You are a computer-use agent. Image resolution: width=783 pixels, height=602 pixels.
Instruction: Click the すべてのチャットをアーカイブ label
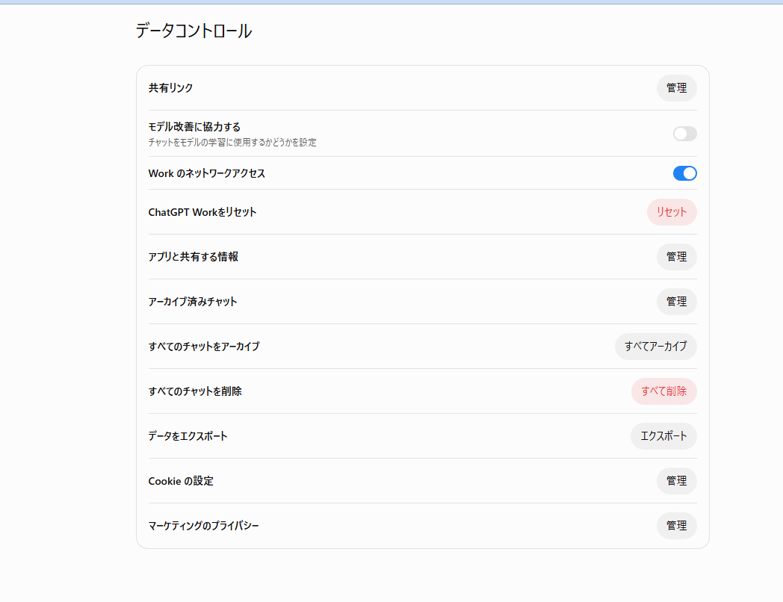[x=204, y=347]
